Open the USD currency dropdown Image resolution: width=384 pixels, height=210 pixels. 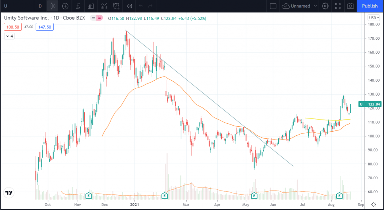tap(374, 18)
